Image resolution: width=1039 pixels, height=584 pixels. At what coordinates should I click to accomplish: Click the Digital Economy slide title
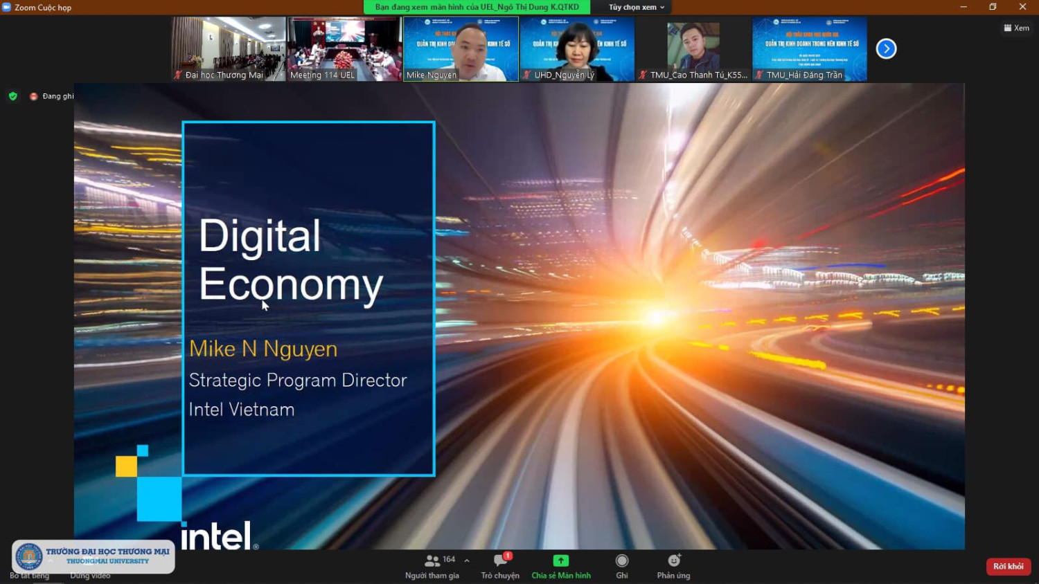click(291, 260)
